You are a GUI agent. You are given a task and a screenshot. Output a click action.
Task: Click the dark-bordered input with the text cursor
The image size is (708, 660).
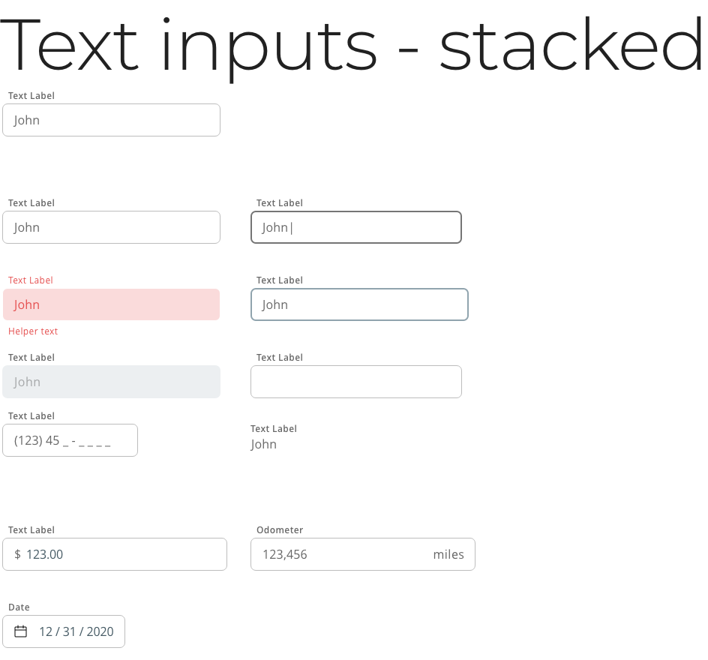point(355,227)
